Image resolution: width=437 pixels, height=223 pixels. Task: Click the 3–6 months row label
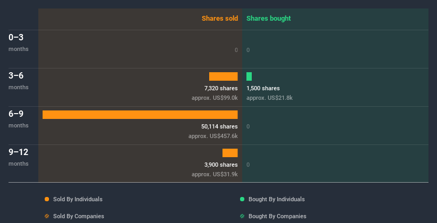pos(19,81)
